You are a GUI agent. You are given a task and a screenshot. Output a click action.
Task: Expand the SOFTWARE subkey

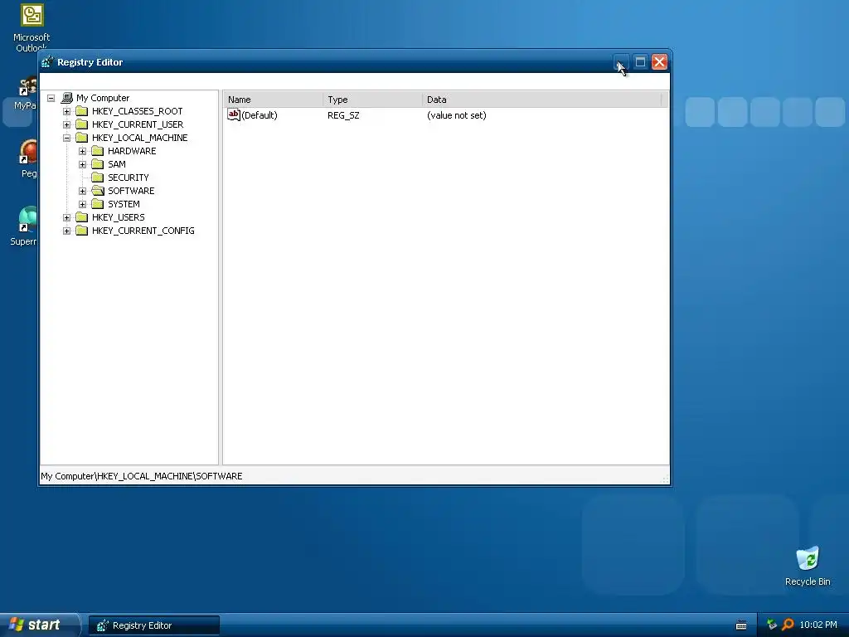point(82,192)
